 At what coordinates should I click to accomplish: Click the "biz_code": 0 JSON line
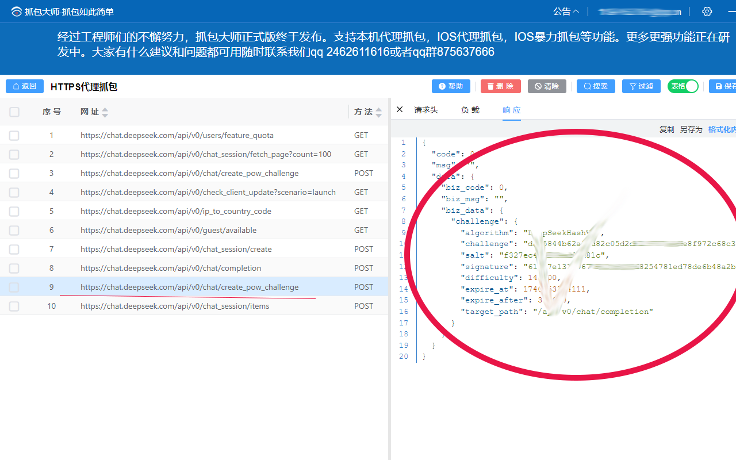pyautogui.click(x=475, y=187)
